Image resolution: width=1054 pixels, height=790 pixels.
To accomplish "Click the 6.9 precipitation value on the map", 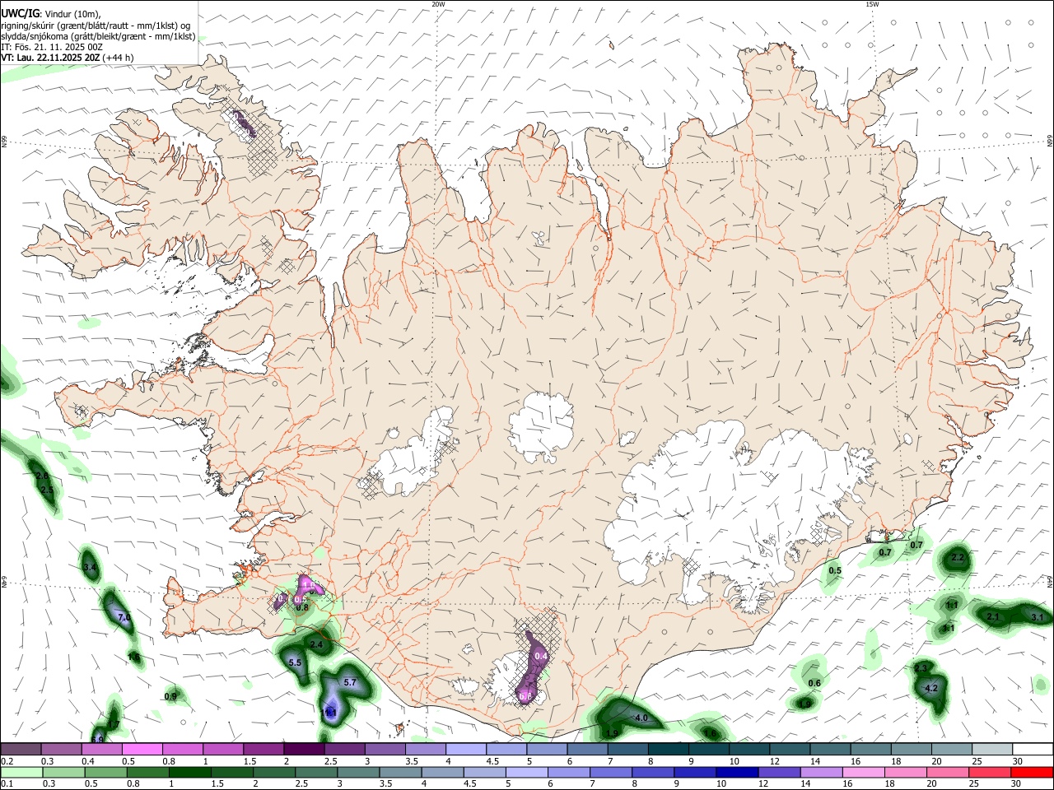I will tap(97, 740).
